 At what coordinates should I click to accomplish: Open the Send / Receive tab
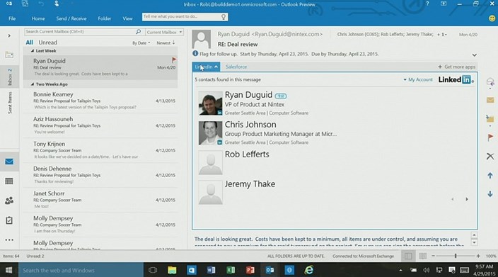click(x=71, y=18)
